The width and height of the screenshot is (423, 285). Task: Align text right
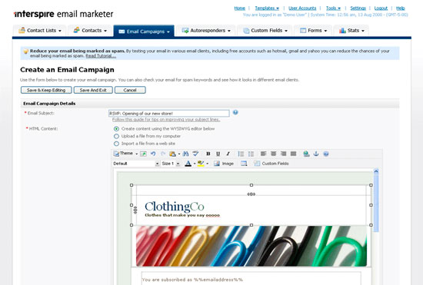coord(283,154)
